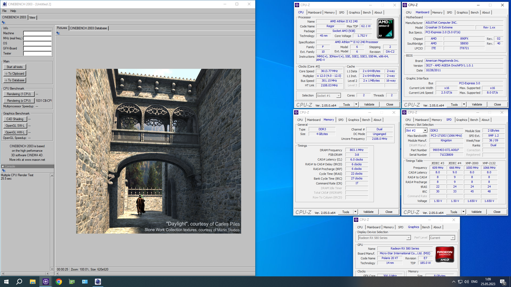Viewport: 511px width, 287px height.
Task: Click To Clipboard button
Action: (x=15, y=74)
